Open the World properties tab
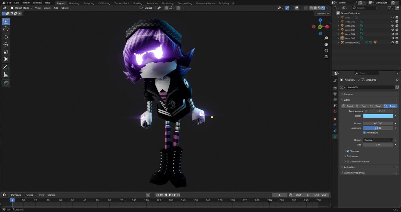 point(335,112)
